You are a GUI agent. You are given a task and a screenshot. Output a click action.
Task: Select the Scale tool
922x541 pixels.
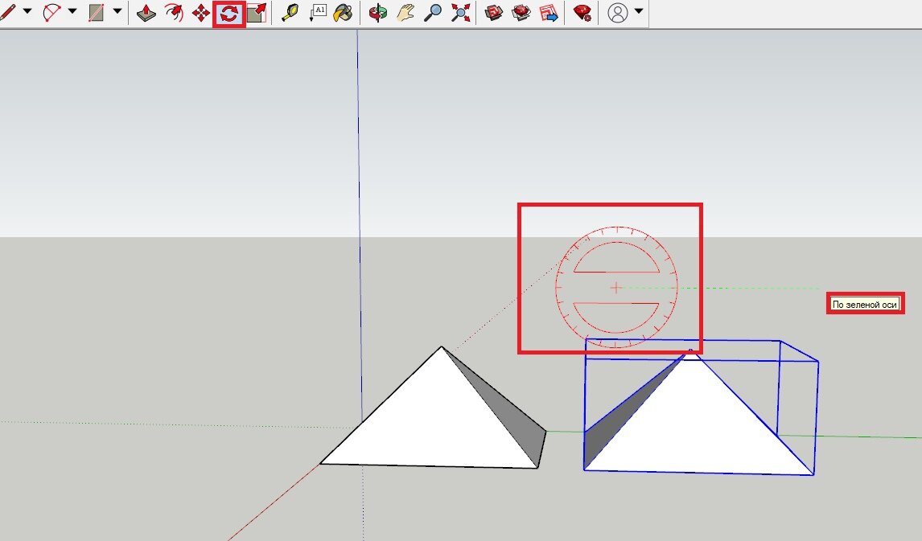click(x=257, y=13)
